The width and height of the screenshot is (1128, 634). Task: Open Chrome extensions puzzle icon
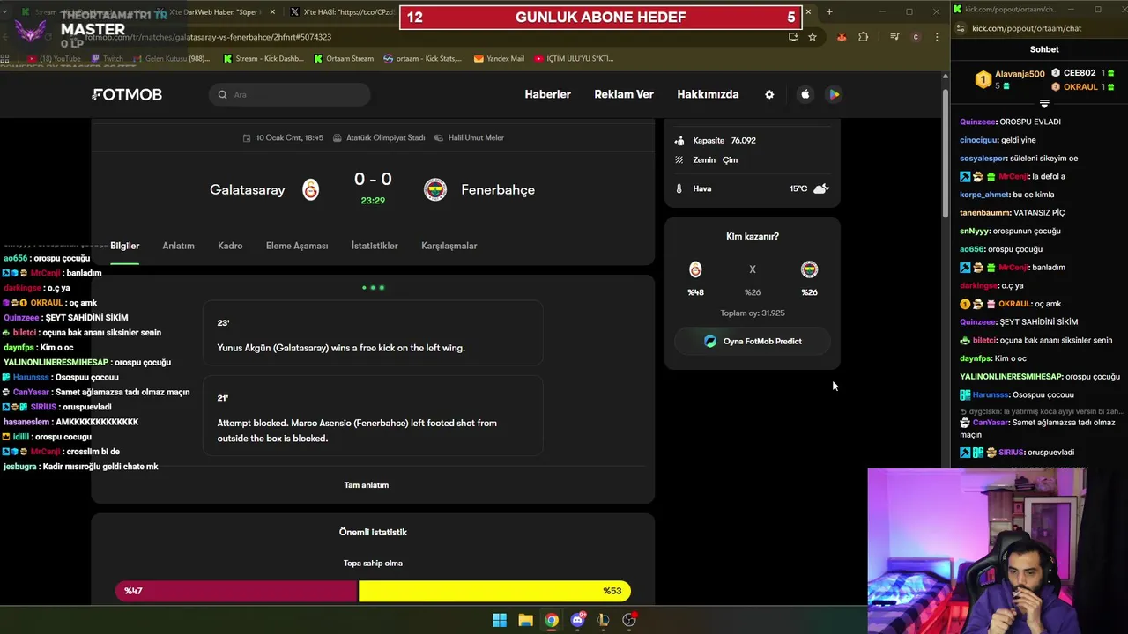[863, 37]
